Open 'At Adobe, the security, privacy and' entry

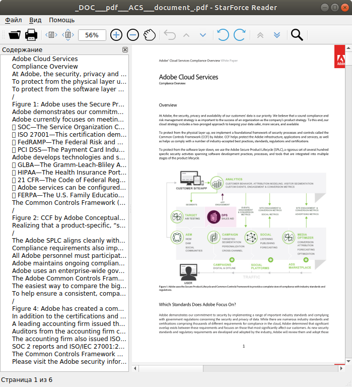(x=69, y=74)
